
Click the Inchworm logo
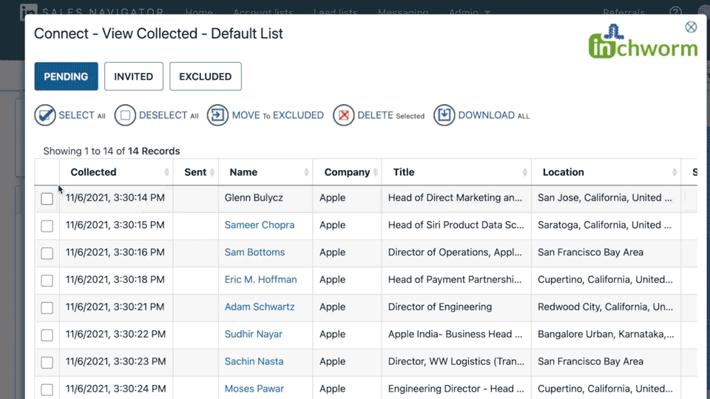pyautogui.click(x=643, y=41)
